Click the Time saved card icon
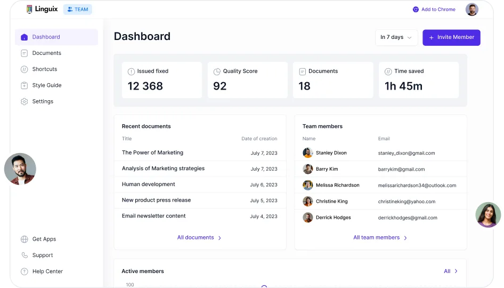 [388, 71]
